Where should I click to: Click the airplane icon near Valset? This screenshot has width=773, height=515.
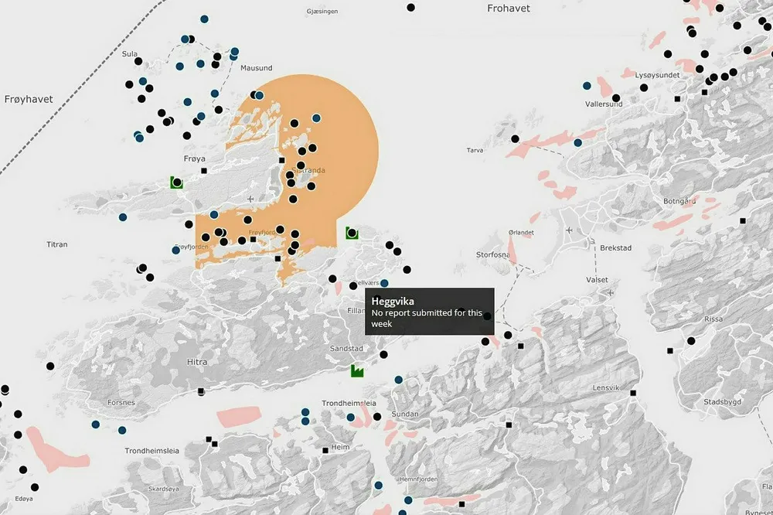[611, 293]
